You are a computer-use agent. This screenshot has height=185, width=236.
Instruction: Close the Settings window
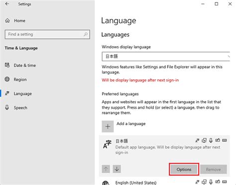[x=230, y=4]
